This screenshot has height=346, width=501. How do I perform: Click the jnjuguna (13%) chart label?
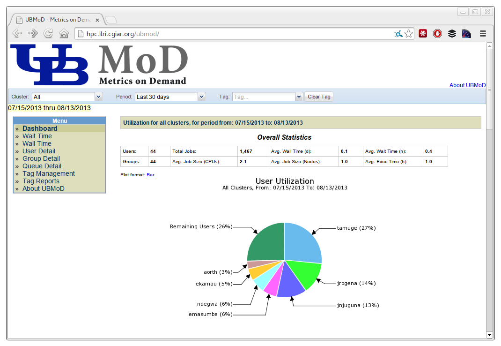click(x=358, y=305)
